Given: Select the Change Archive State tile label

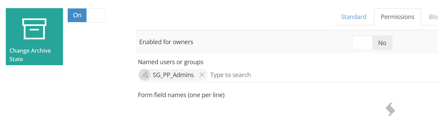Looking at the screenshot, I should pyautogui.click(x=30, y=55).
